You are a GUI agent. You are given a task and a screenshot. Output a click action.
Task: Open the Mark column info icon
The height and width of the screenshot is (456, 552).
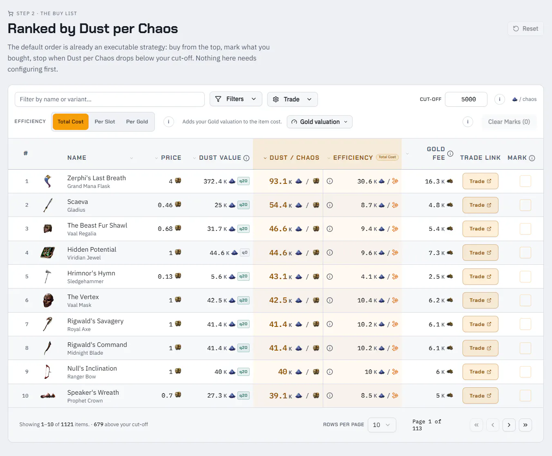(x=532, y=158)
